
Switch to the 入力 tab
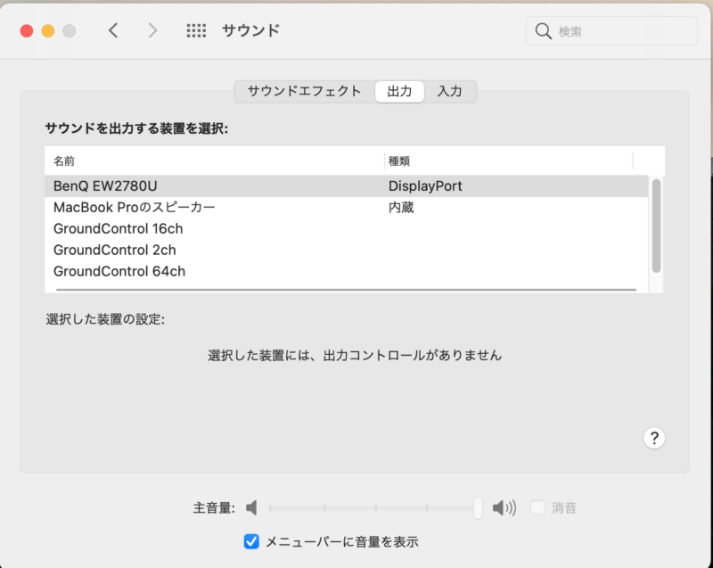(x=449, y=92)
